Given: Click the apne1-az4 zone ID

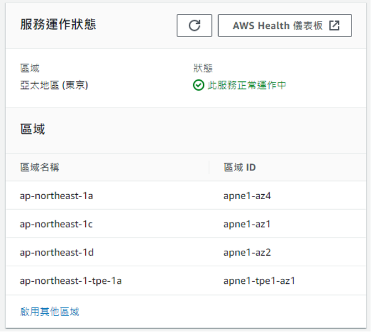Looking at the screenshot, I should click(247, 196).
